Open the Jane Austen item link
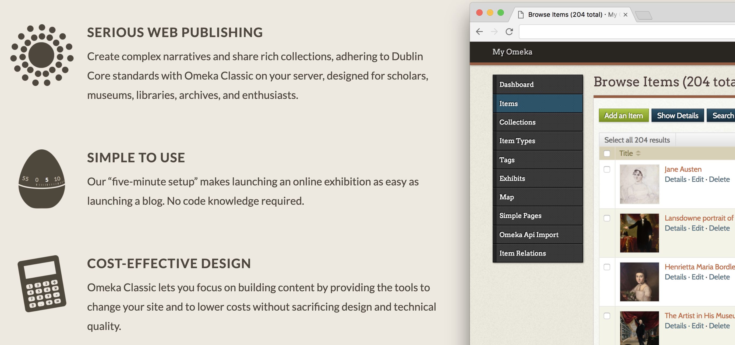This screenshot has height=345, width=735. click(x=683, y=169)
